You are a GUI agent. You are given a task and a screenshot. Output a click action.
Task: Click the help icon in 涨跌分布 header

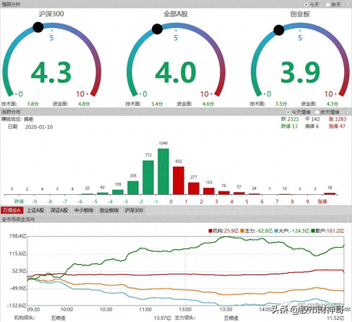coord(348,112)
